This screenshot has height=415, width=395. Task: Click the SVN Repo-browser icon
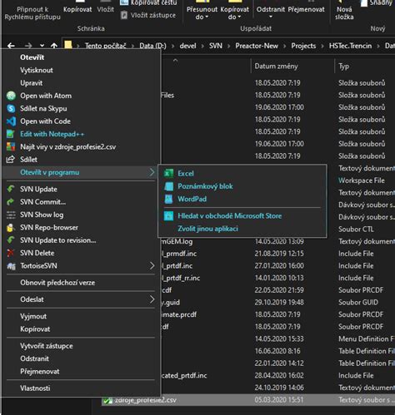click(10, 228)
